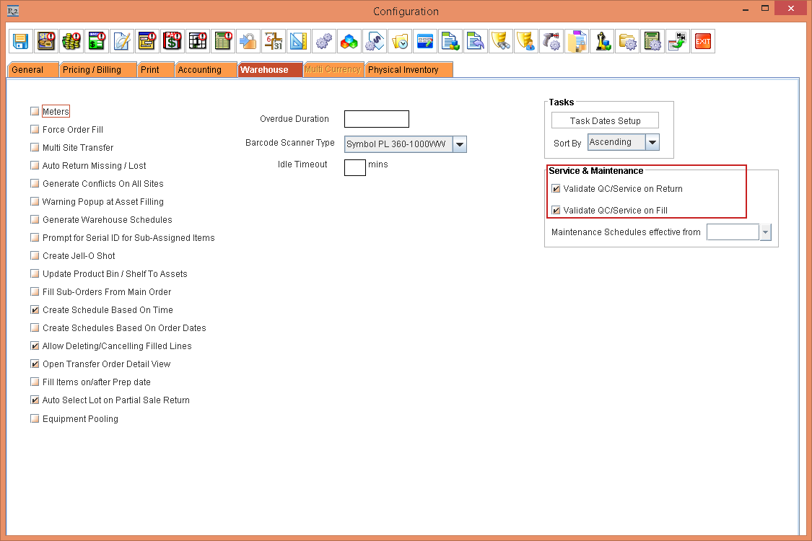812x541 pixels.
Task: Open the green invoice alert icon
Action: pyautogui.click(x=97, y=41)
